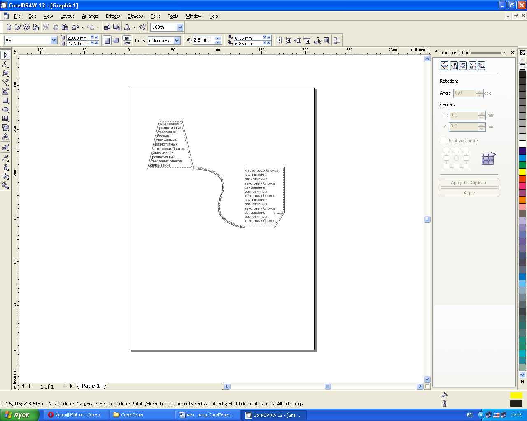
Task: Click the Apply button in Transformation
Action: point(469,193)
